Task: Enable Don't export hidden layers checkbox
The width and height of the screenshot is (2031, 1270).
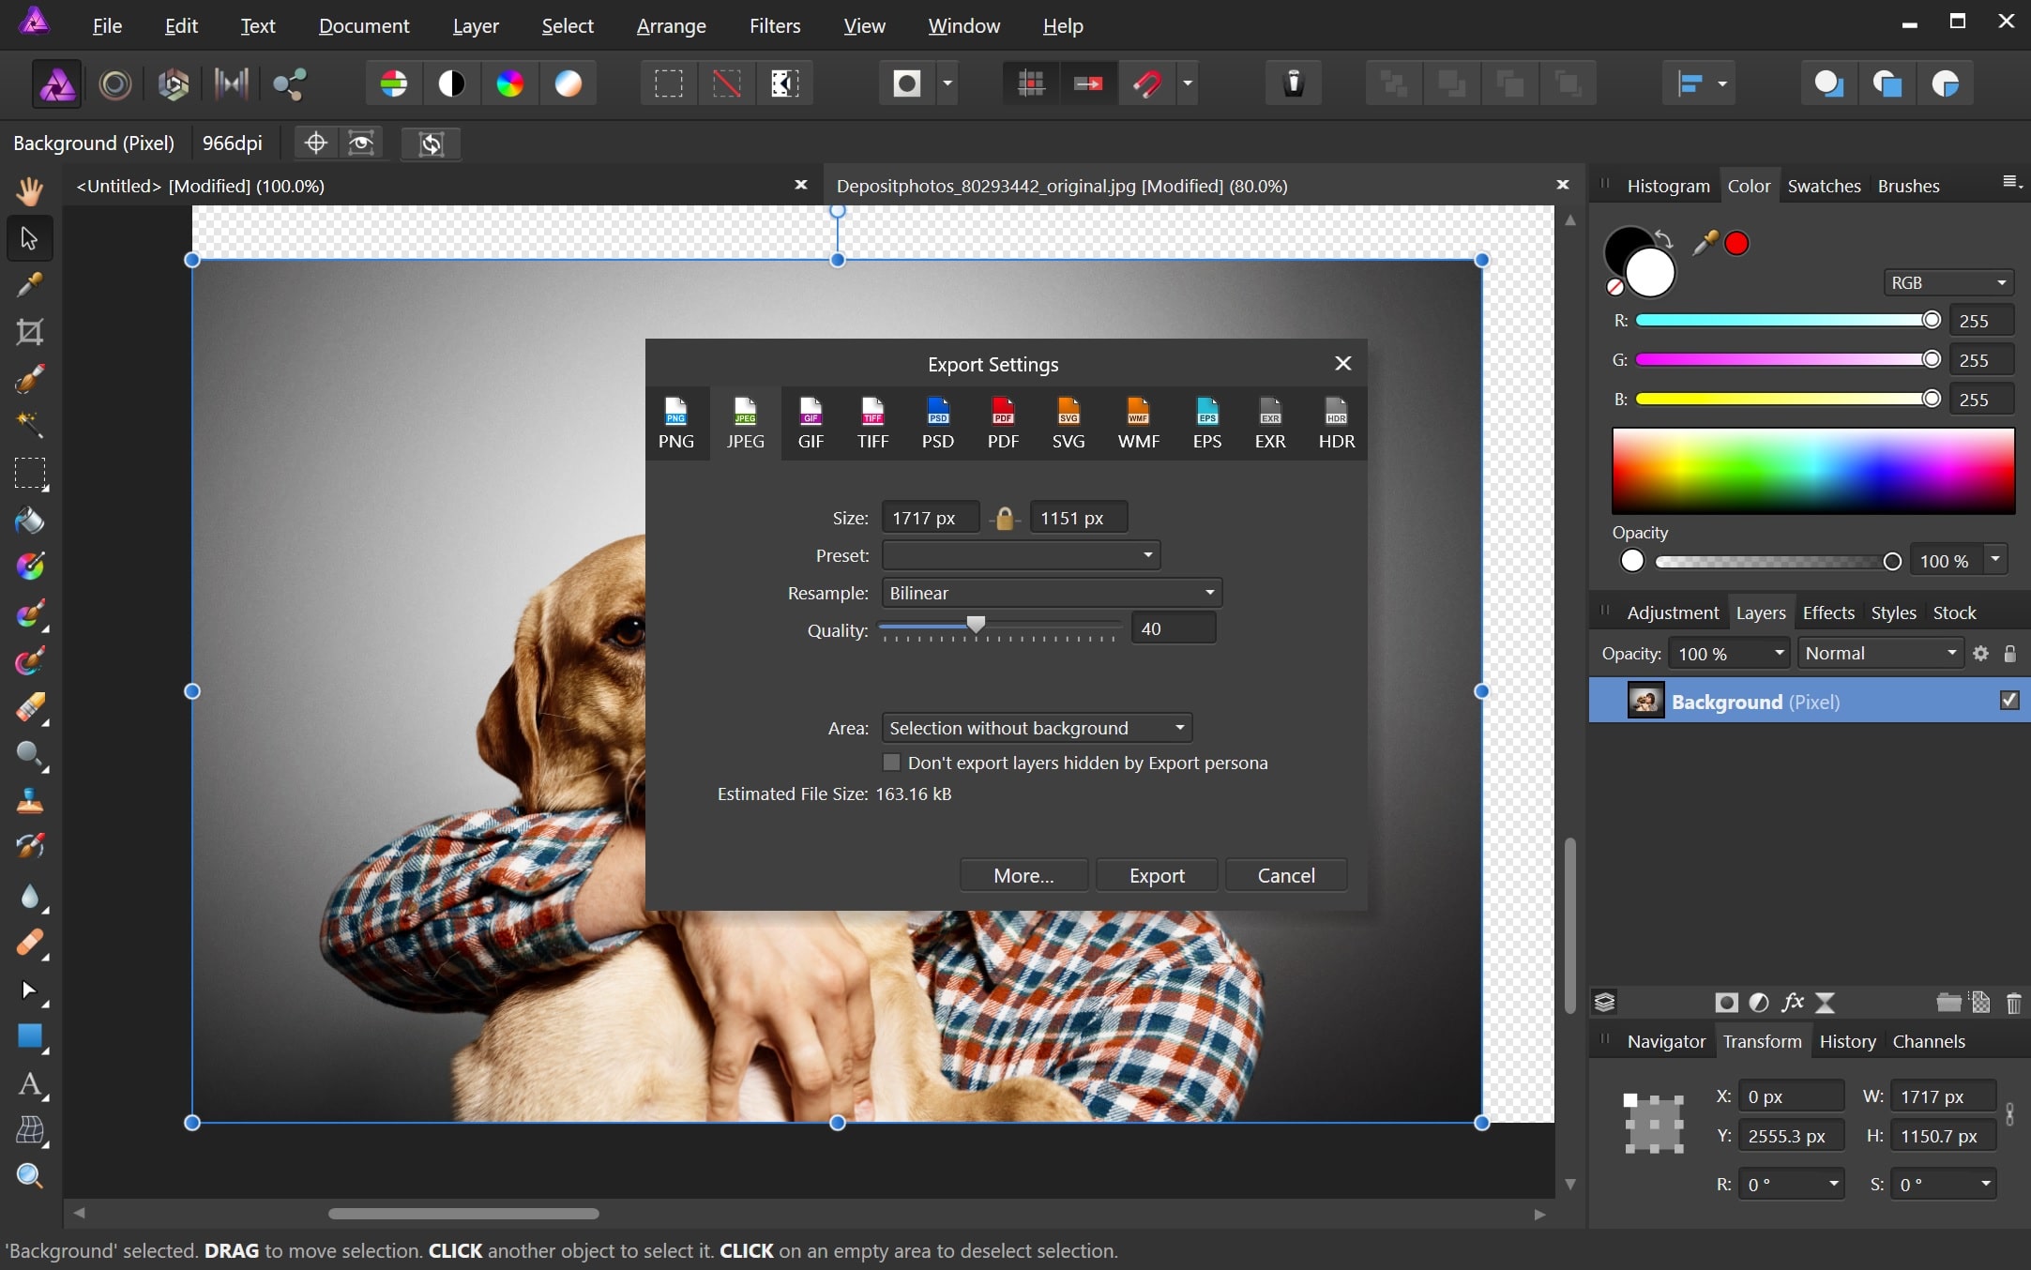Action: pos(892,763)
